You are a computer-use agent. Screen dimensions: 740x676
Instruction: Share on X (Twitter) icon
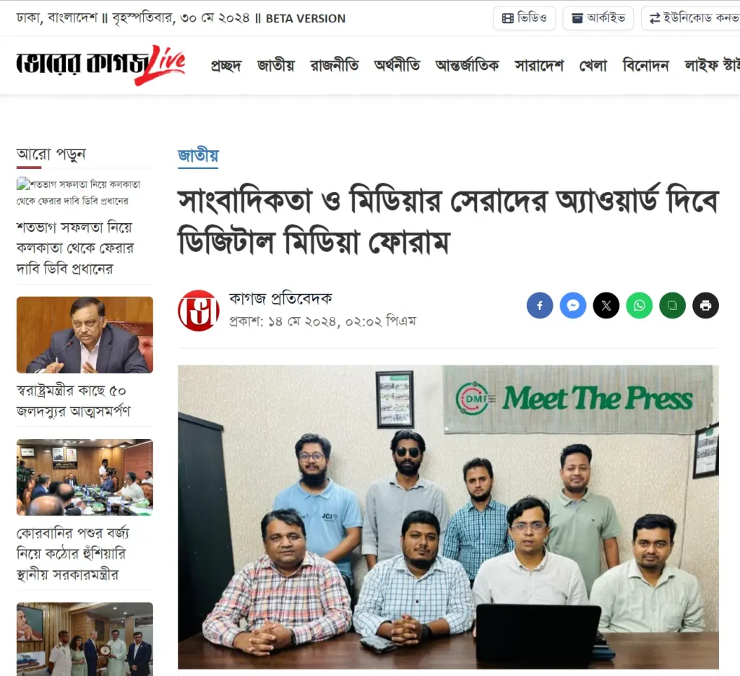click(x=606, y=305)
